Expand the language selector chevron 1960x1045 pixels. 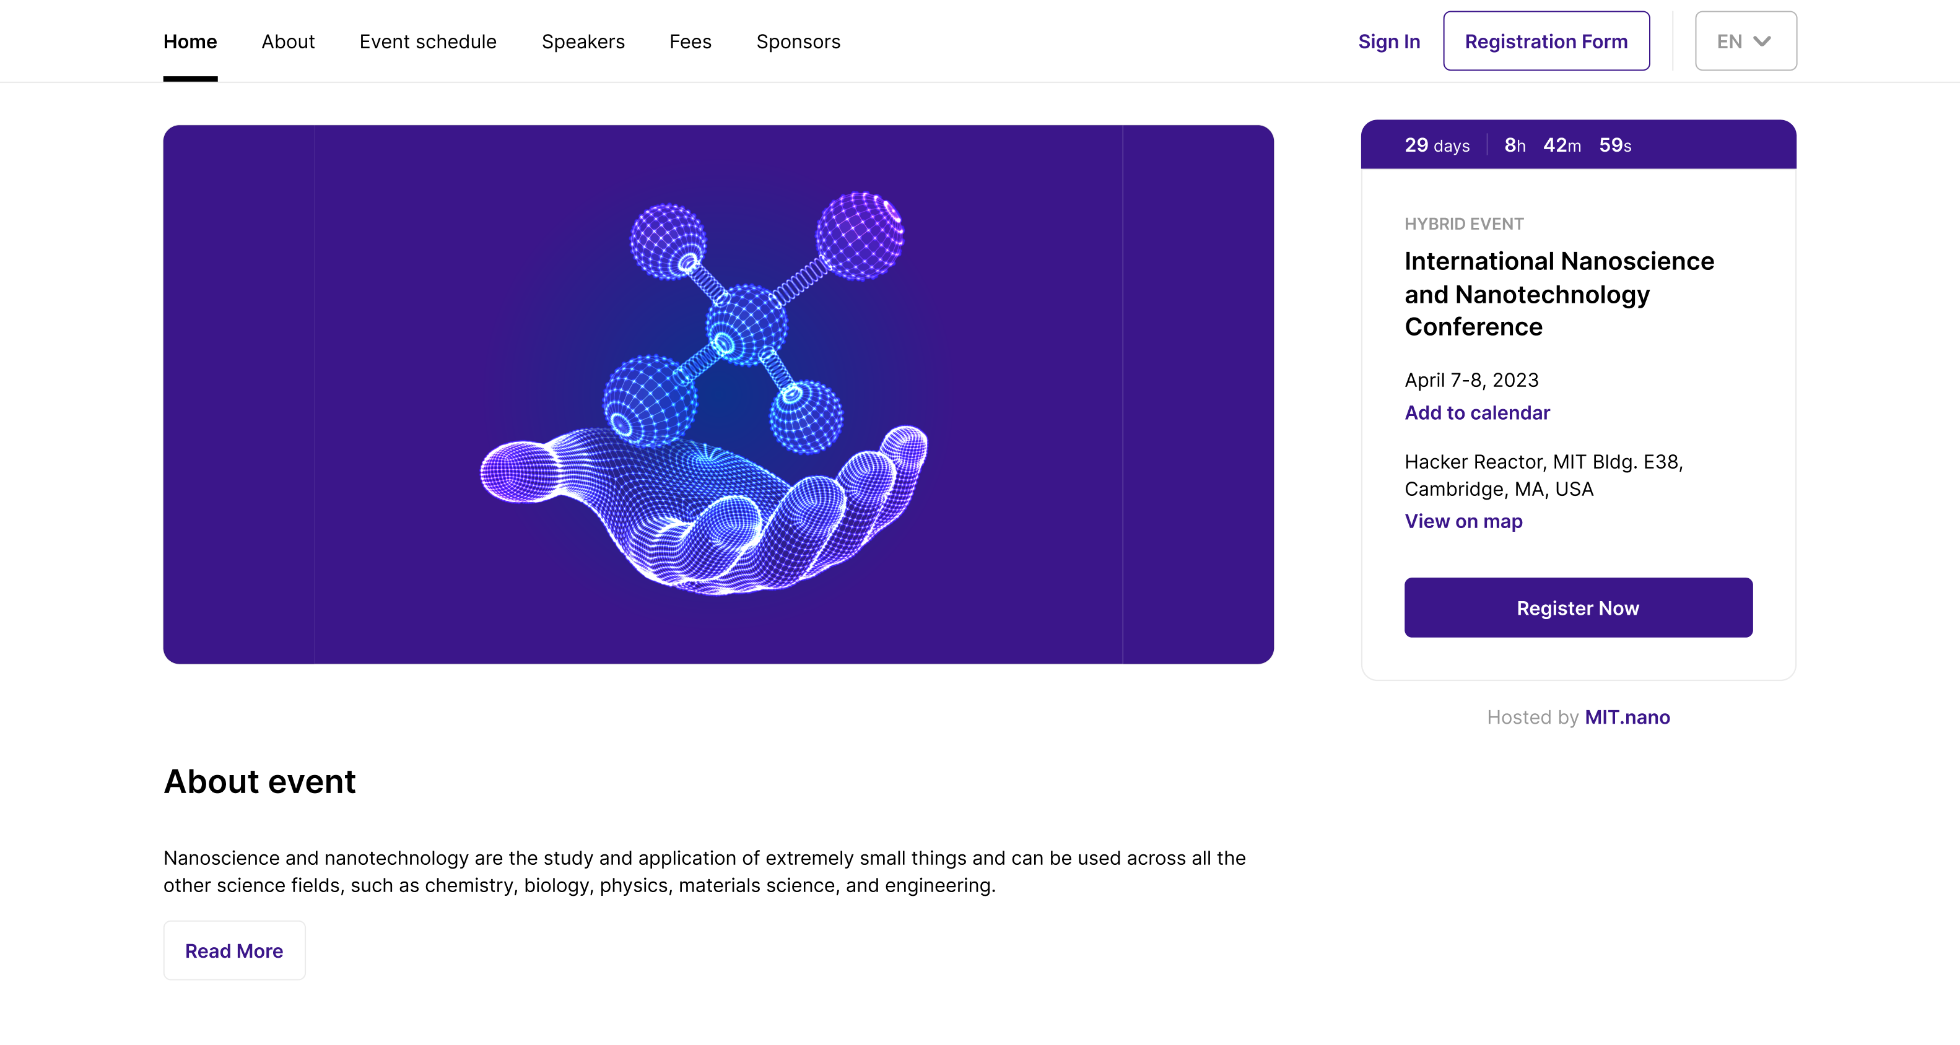click(x=1764, y=41)
